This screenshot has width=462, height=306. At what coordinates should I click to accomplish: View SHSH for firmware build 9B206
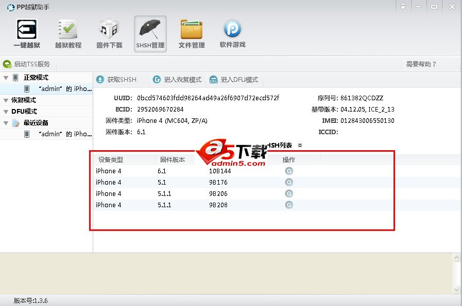tap(289, 193)
